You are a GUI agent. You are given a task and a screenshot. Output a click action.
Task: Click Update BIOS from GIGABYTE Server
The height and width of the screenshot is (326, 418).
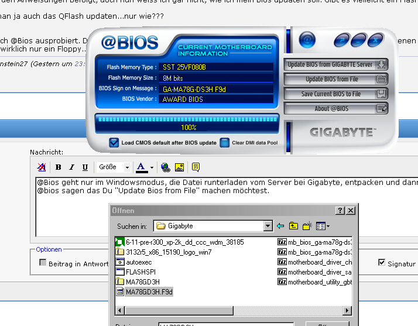[335, 64]
